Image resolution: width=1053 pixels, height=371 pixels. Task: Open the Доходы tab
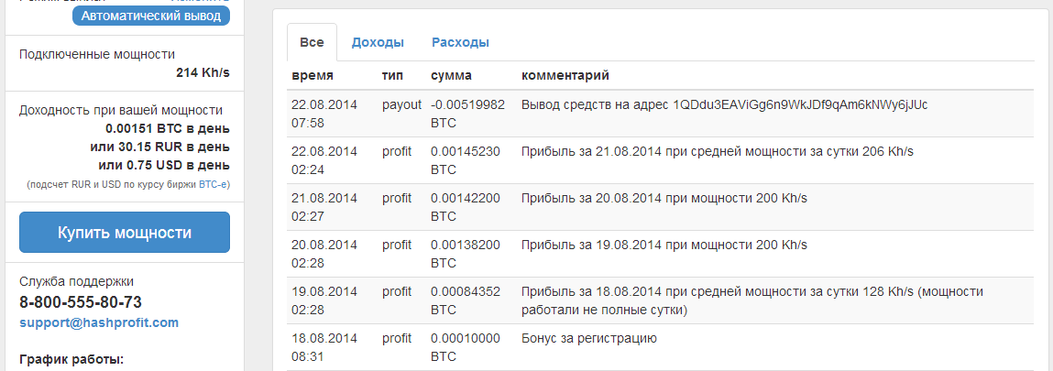(378, 42)
